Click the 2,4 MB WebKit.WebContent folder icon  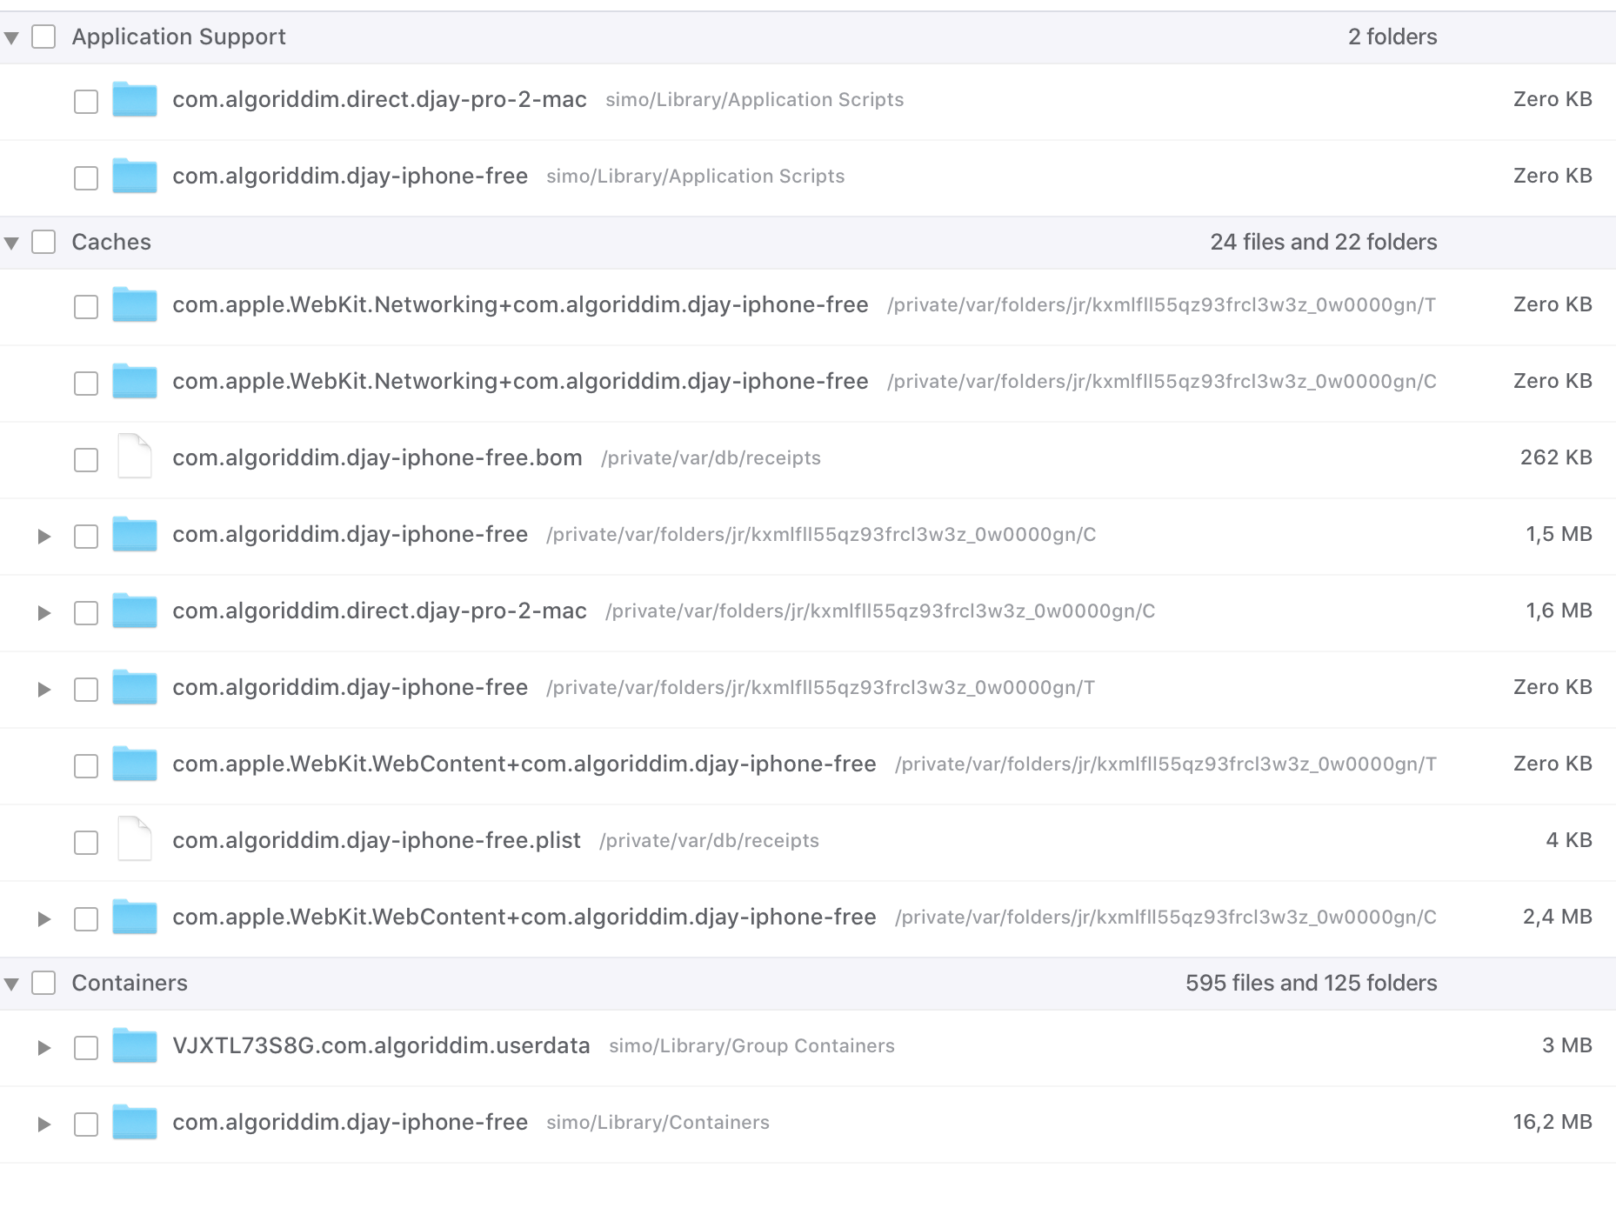[135, 918]
